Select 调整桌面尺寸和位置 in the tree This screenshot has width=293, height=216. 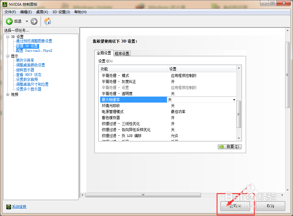(x=32, y=84)
